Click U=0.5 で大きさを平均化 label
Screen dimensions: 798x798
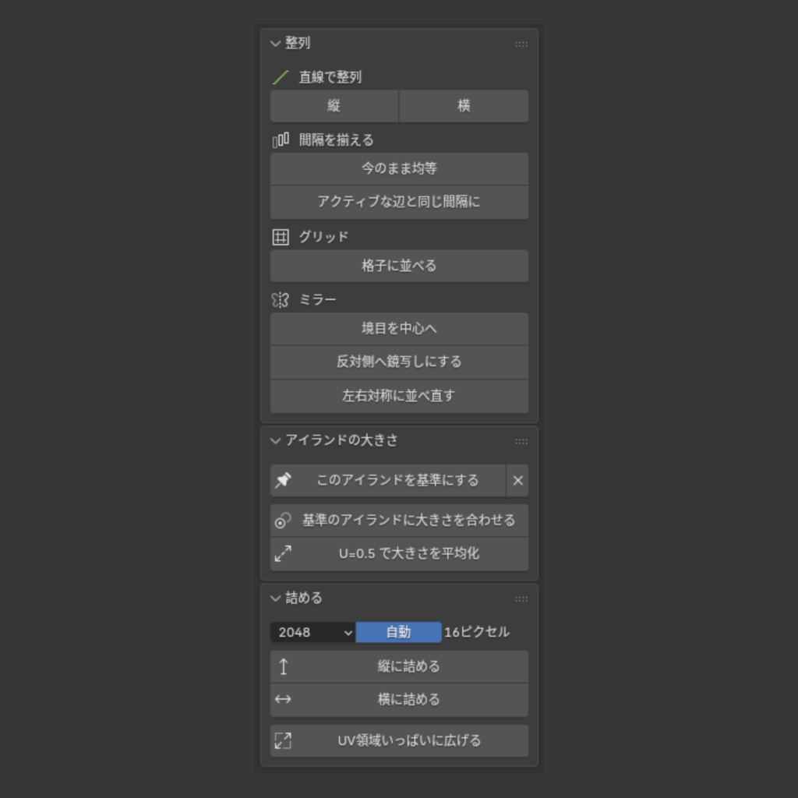click(x=408, y=554)
